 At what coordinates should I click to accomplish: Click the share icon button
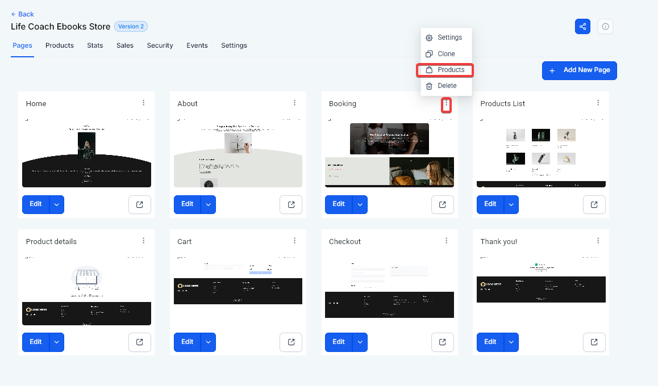click(582, 27)
